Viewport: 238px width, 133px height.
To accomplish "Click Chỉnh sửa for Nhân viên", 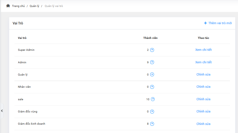I will [x=203, y=87].
